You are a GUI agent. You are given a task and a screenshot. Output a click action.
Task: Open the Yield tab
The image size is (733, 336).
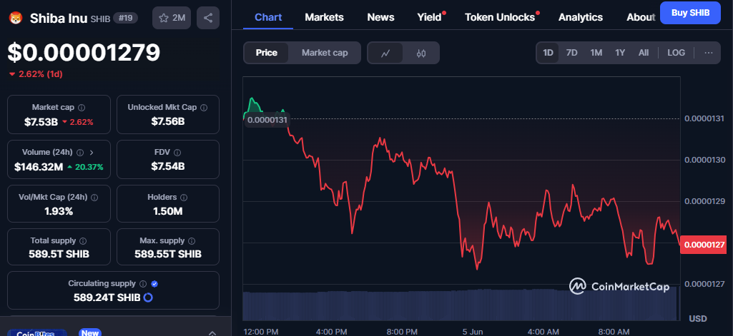(429, 17)
